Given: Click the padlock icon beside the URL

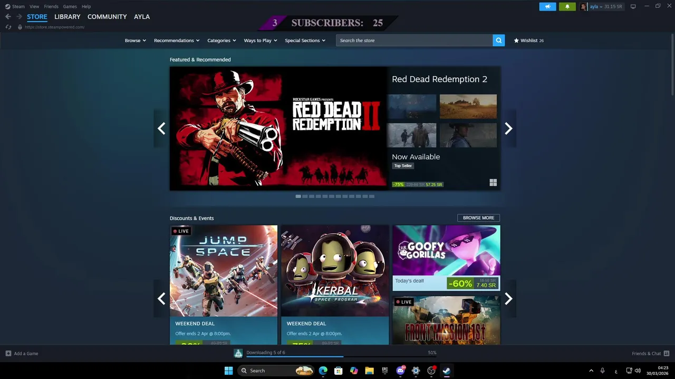Looking at the screenshot, I should click(20, 27).
